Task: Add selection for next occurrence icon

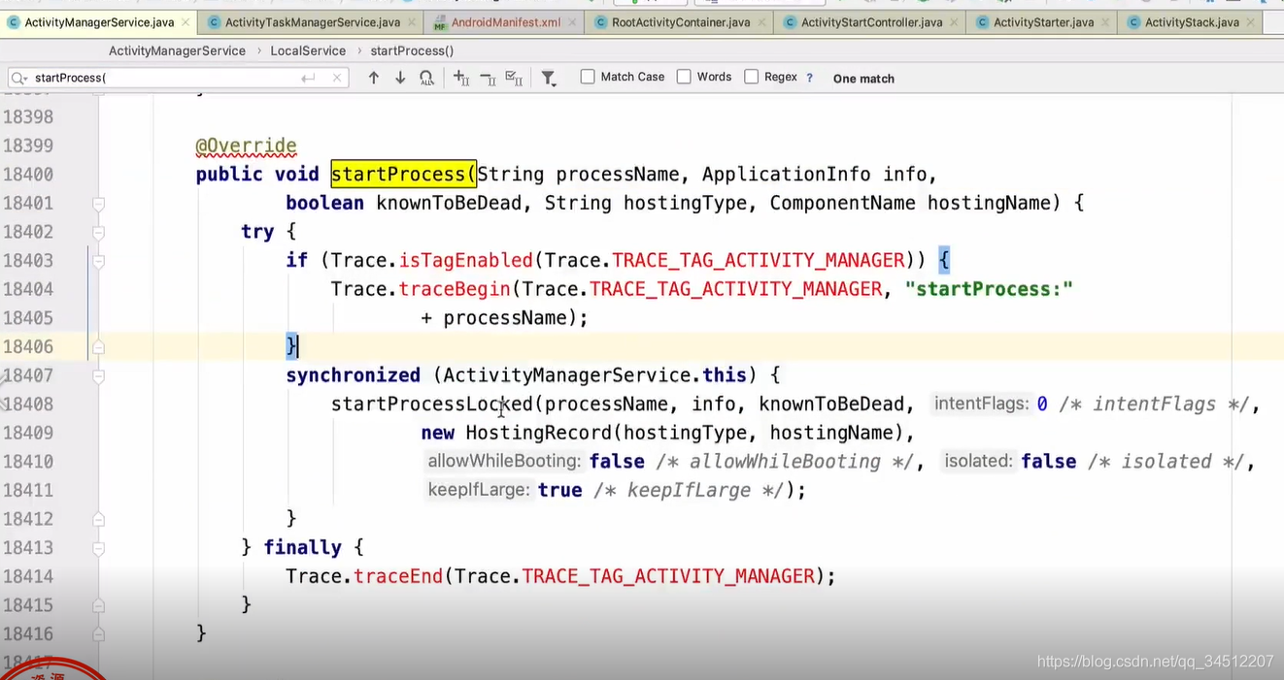Action: pyautogui.click(x=461, y=78)
